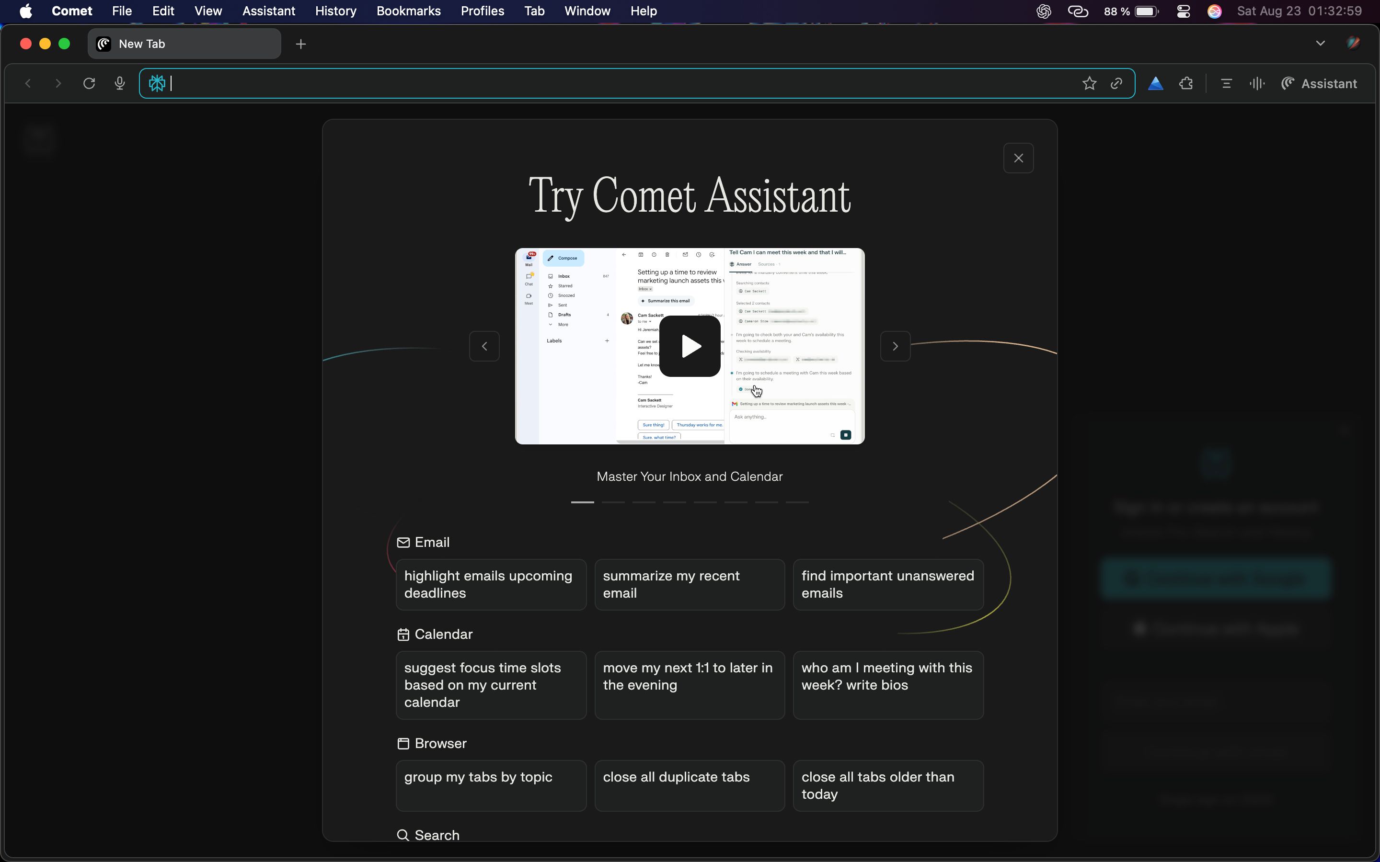This screenshot has height=862, width=1380.
Task: Click the Calendar section icon
Action: coord(402,634)
